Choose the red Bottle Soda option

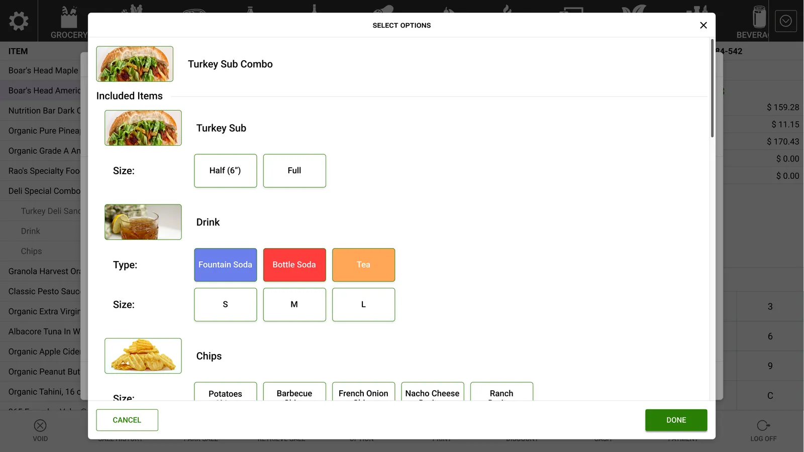pos(294,265)
